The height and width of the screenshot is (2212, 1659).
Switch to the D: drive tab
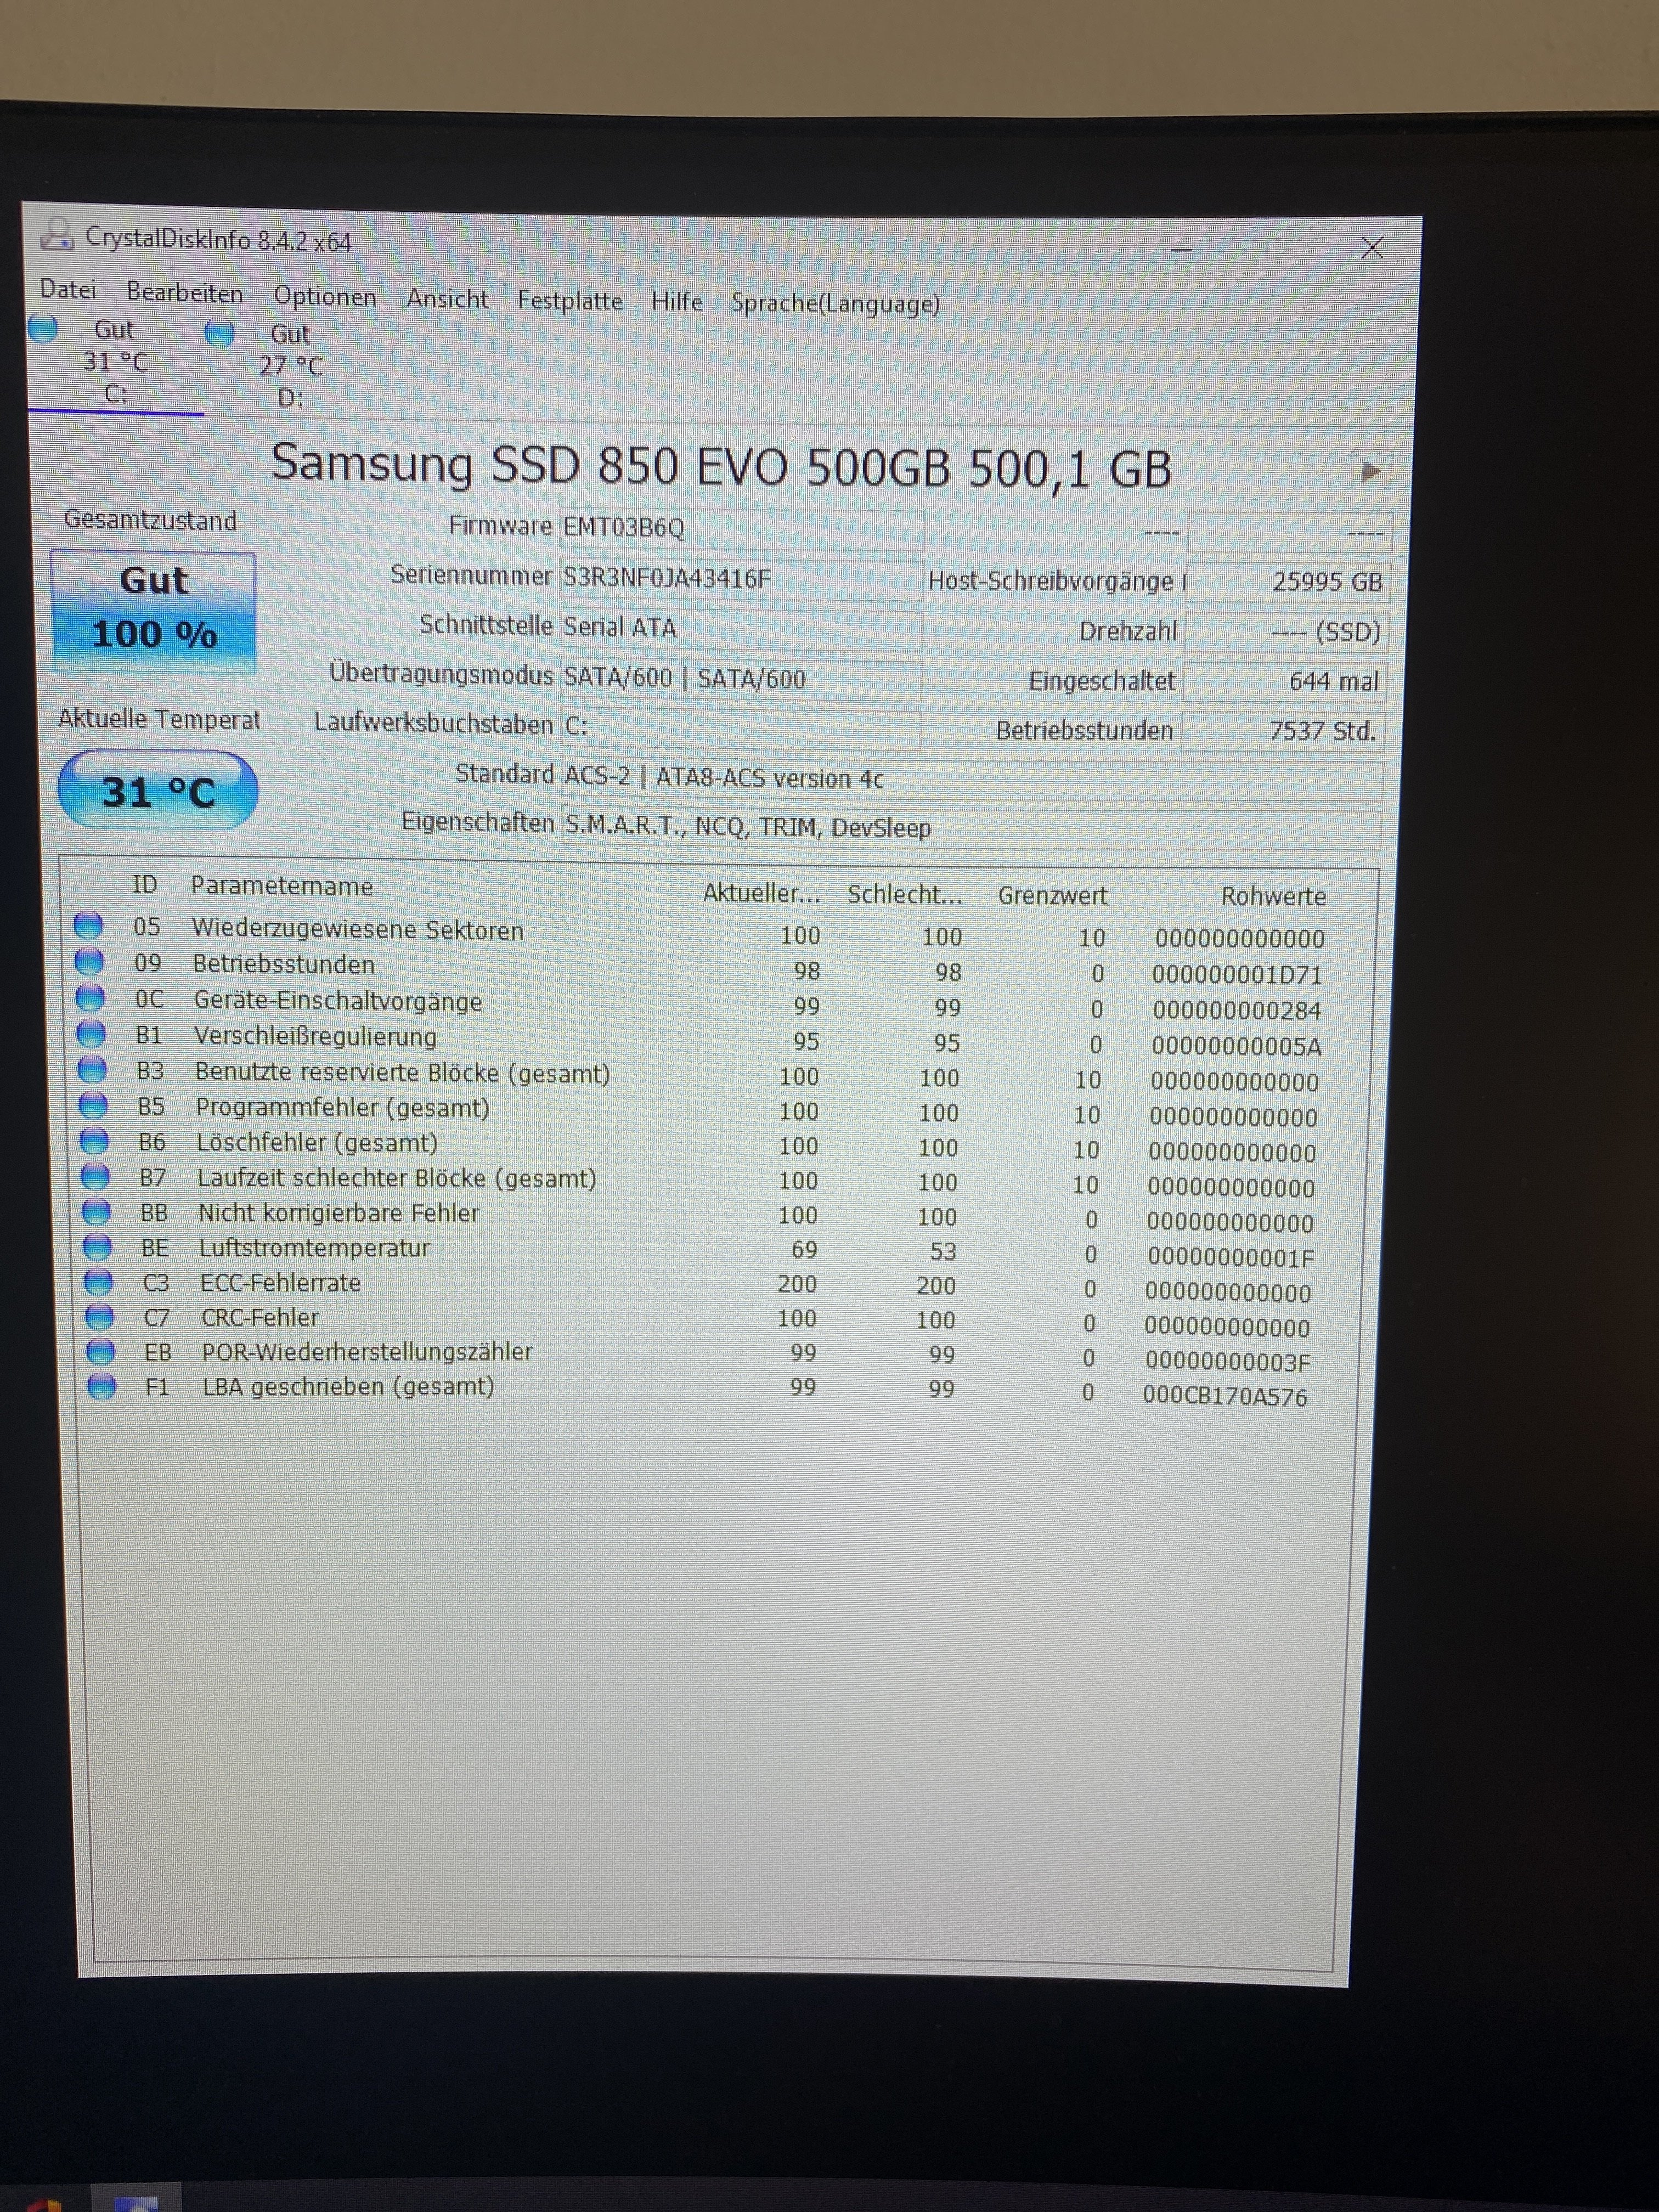290,366
